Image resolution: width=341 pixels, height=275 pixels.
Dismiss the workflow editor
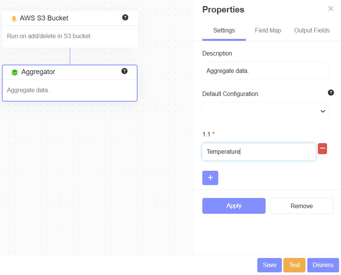323,265
